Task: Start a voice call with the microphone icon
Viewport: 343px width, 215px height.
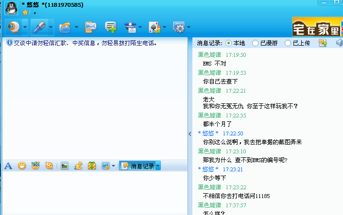Action: tap(39, 27)
